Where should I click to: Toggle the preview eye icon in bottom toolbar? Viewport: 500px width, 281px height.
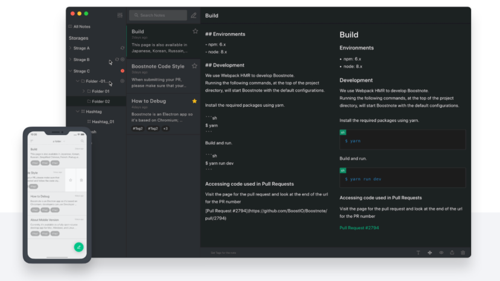441,253
